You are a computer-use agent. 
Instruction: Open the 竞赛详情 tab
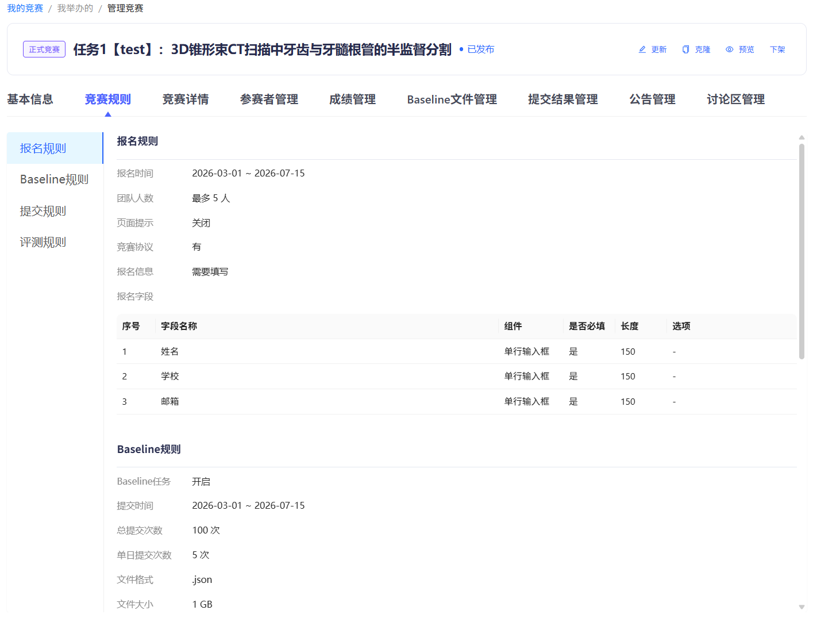coord(186,99)
